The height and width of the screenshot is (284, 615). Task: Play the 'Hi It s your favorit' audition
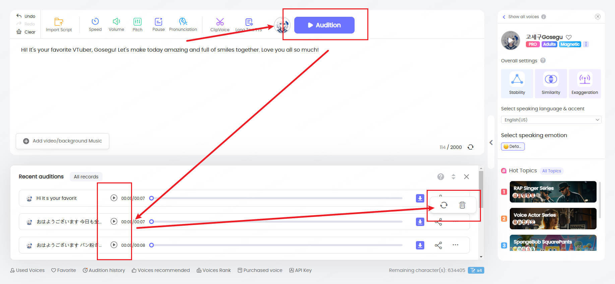[x=114, y=198]
